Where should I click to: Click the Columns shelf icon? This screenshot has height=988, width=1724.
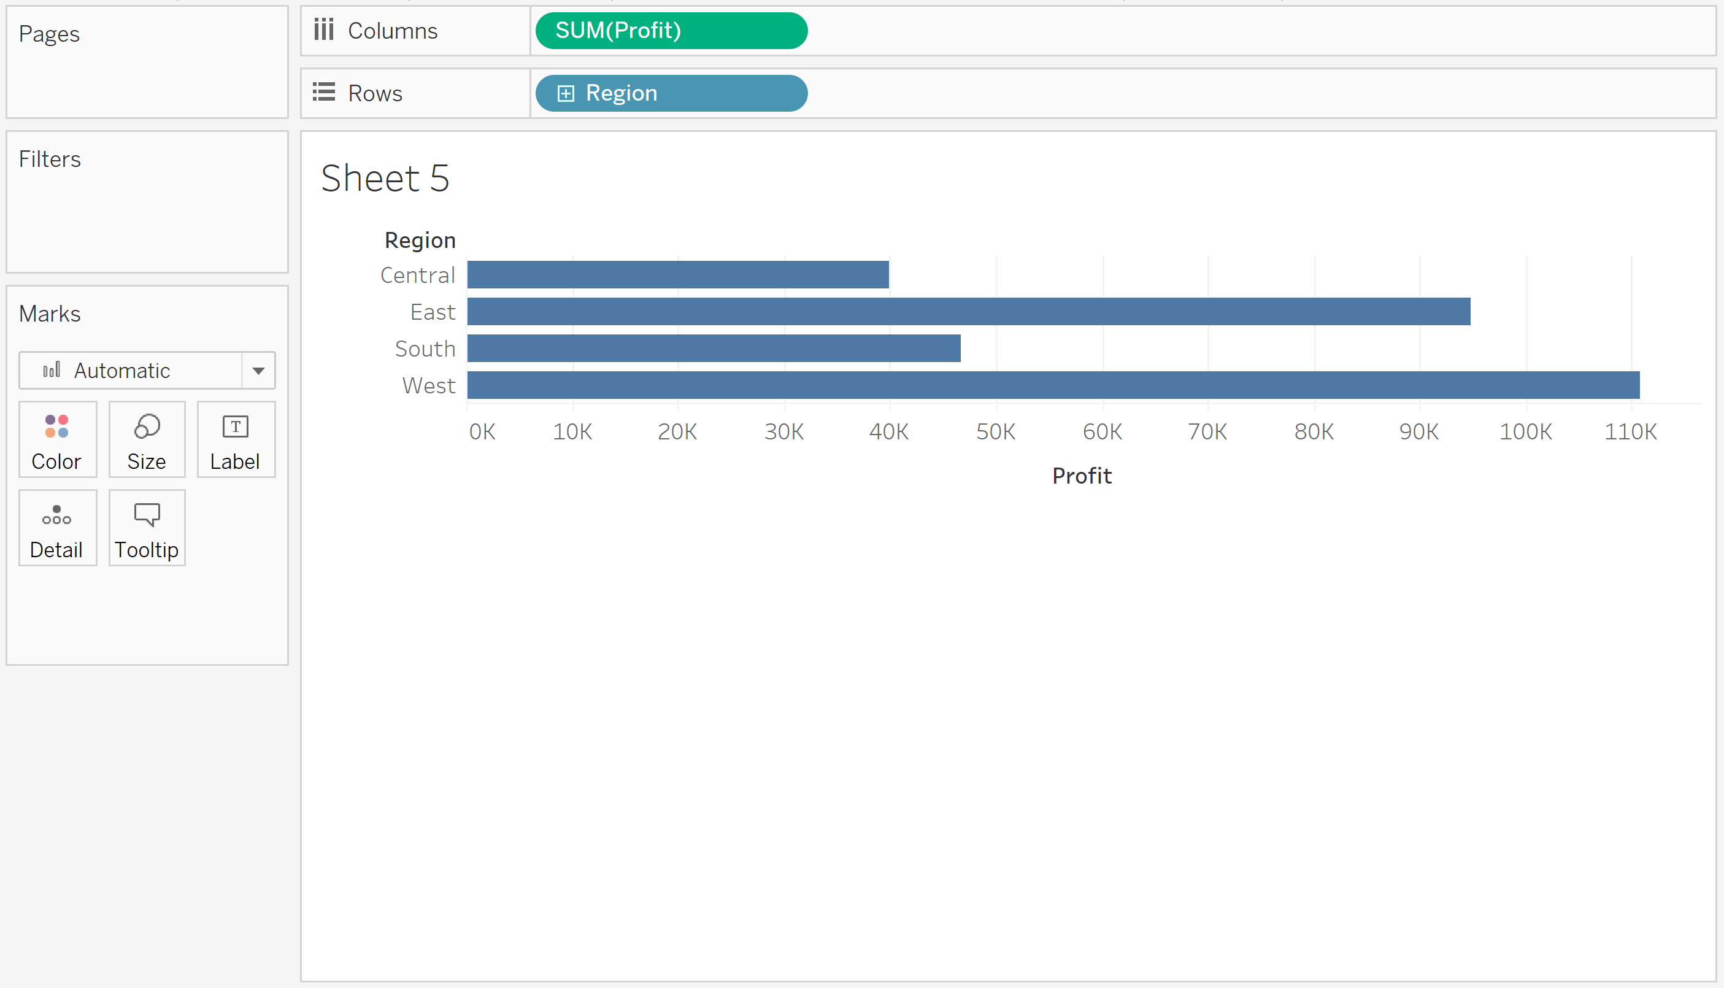(x=323, y=30)
